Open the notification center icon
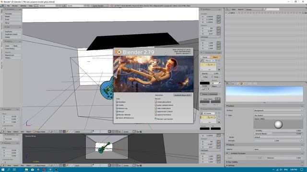This screenshot has height=172, width=307. [302, 170]
